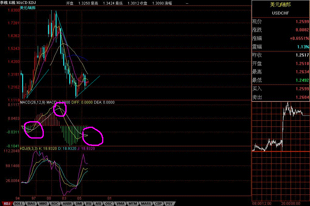Viewport: 310px width, 206px height.
Task: Click the 美元/瑞郎 heading in quote panel
Action: point(281,5)
